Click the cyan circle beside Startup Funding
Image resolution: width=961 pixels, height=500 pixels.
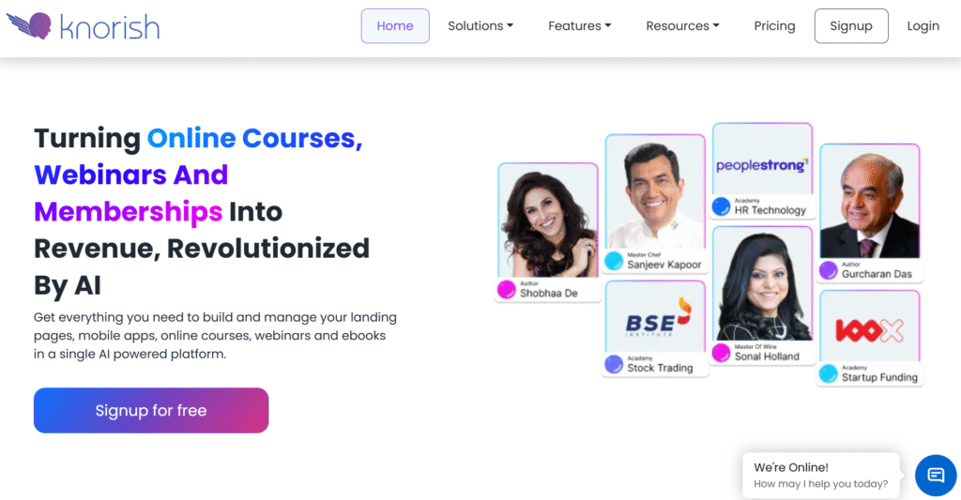click(x=828, y=373)
